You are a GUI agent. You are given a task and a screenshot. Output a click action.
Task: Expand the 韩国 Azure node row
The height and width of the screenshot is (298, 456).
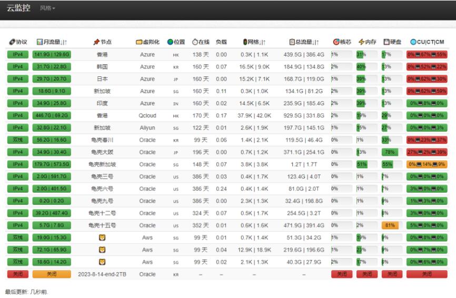coord(102,67)
